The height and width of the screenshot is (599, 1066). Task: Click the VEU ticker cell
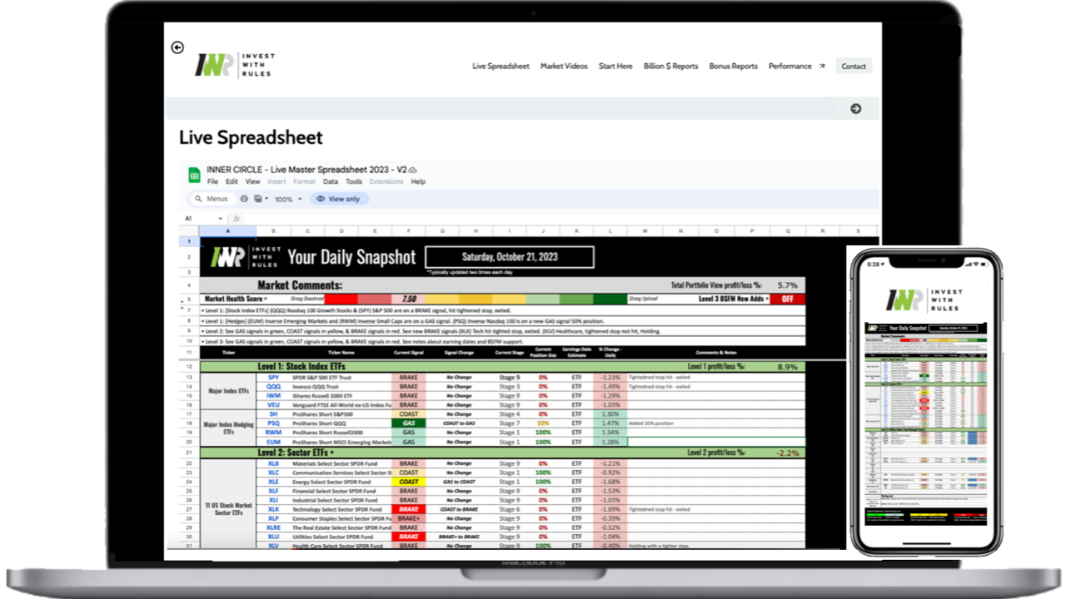273,405
